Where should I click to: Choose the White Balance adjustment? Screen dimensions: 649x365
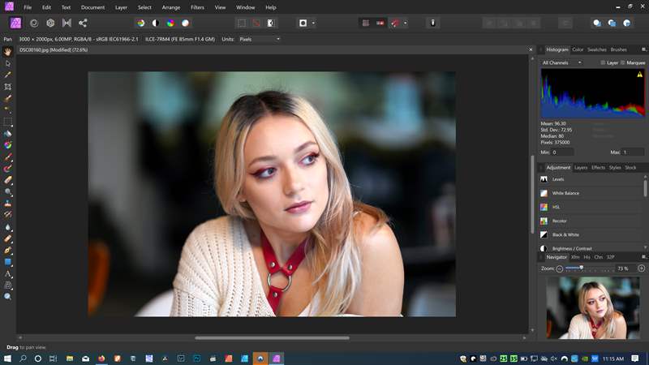(591, 193)
